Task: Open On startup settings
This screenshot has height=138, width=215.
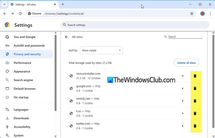Action: pos(27,97)
